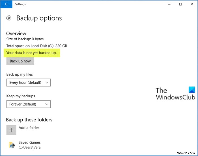Click the Add a folder label
The image size is (198, 156).
tap(29, 128)
